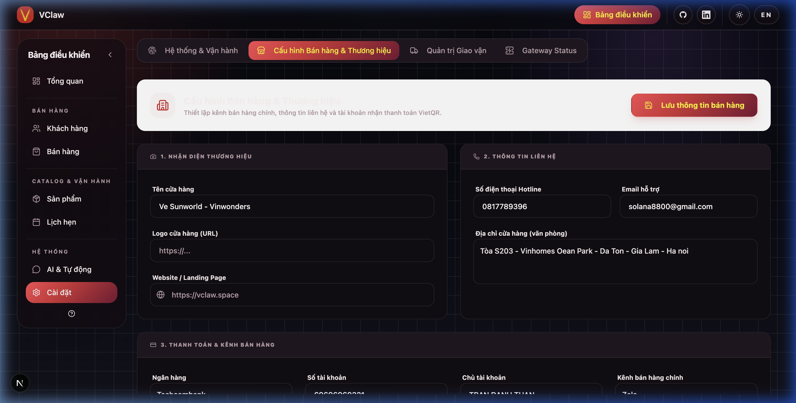Open Sản phẩm in sidebar
The height and width of the screenshot is (403, 796).
72,199
